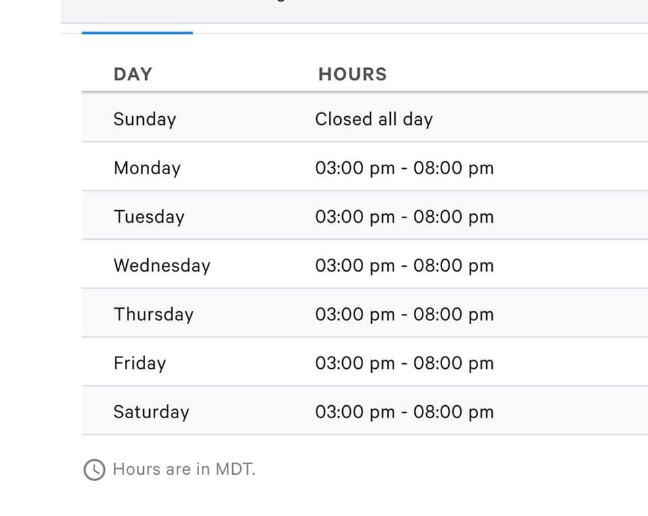This screenshot has width=648, height=516.
Task: Select the Monday row label
Action: pos(147,168)
